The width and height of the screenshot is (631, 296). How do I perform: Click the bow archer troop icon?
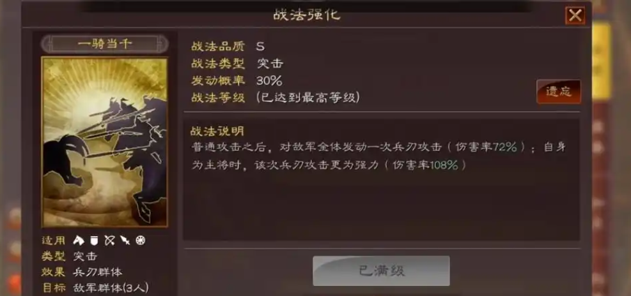[109, 241]
